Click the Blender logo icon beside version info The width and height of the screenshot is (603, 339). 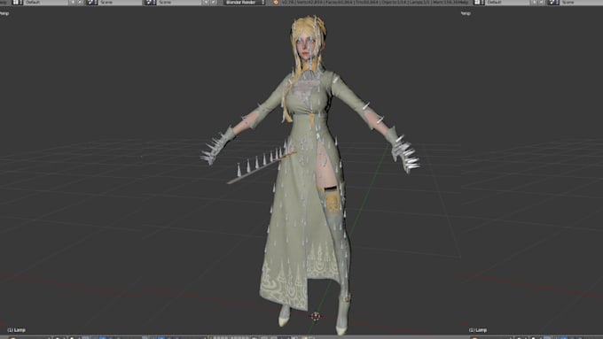[x=276, y=3]
